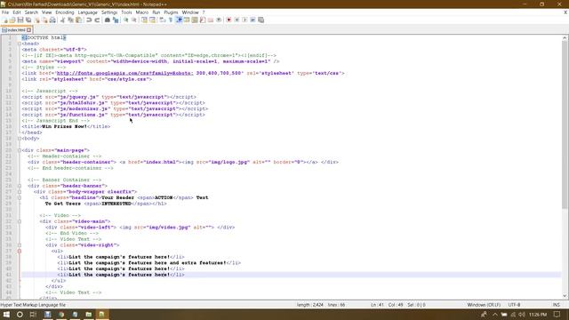
Task: Save the recorded macro icon
Action: click(x=260, y=20)
